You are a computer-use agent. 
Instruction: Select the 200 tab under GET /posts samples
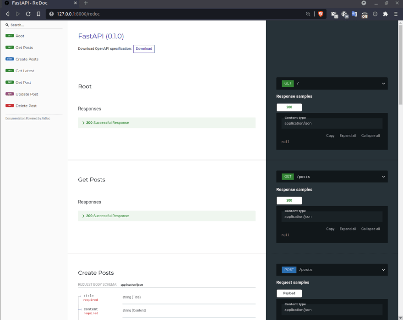point(289,200)
